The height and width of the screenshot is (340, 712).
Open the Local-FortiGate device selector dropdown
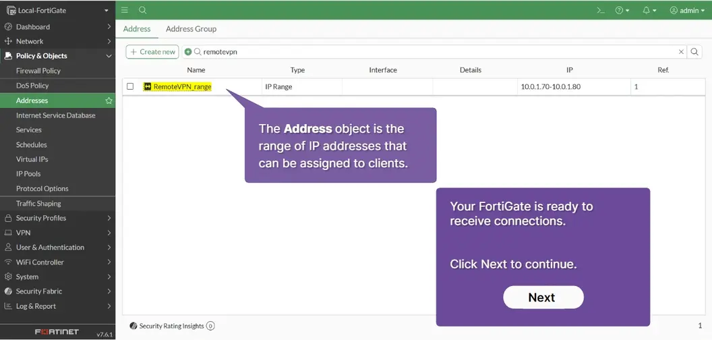[58, 10]
